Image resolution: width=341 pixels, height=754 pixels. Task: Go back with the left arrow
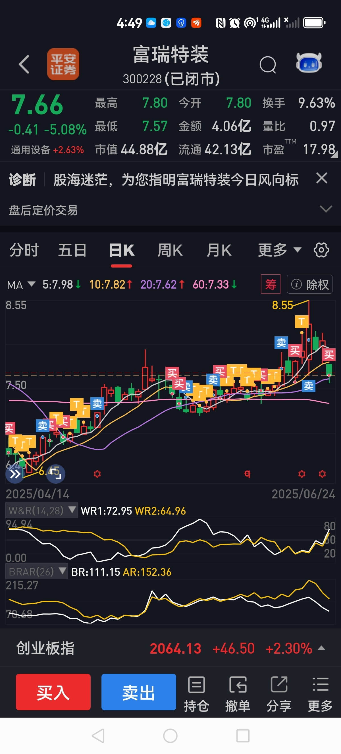tap(24, 64)
